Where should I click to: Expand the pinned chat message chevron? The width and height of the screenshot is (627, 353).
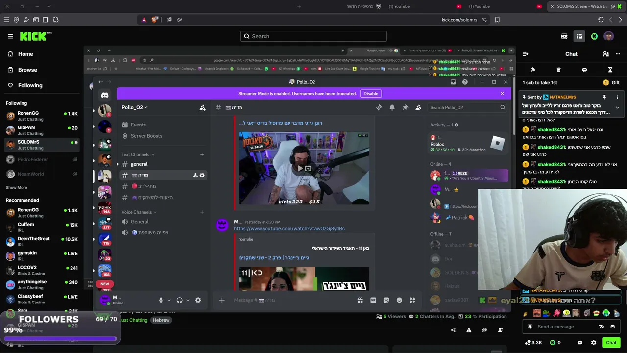point(617,107)
